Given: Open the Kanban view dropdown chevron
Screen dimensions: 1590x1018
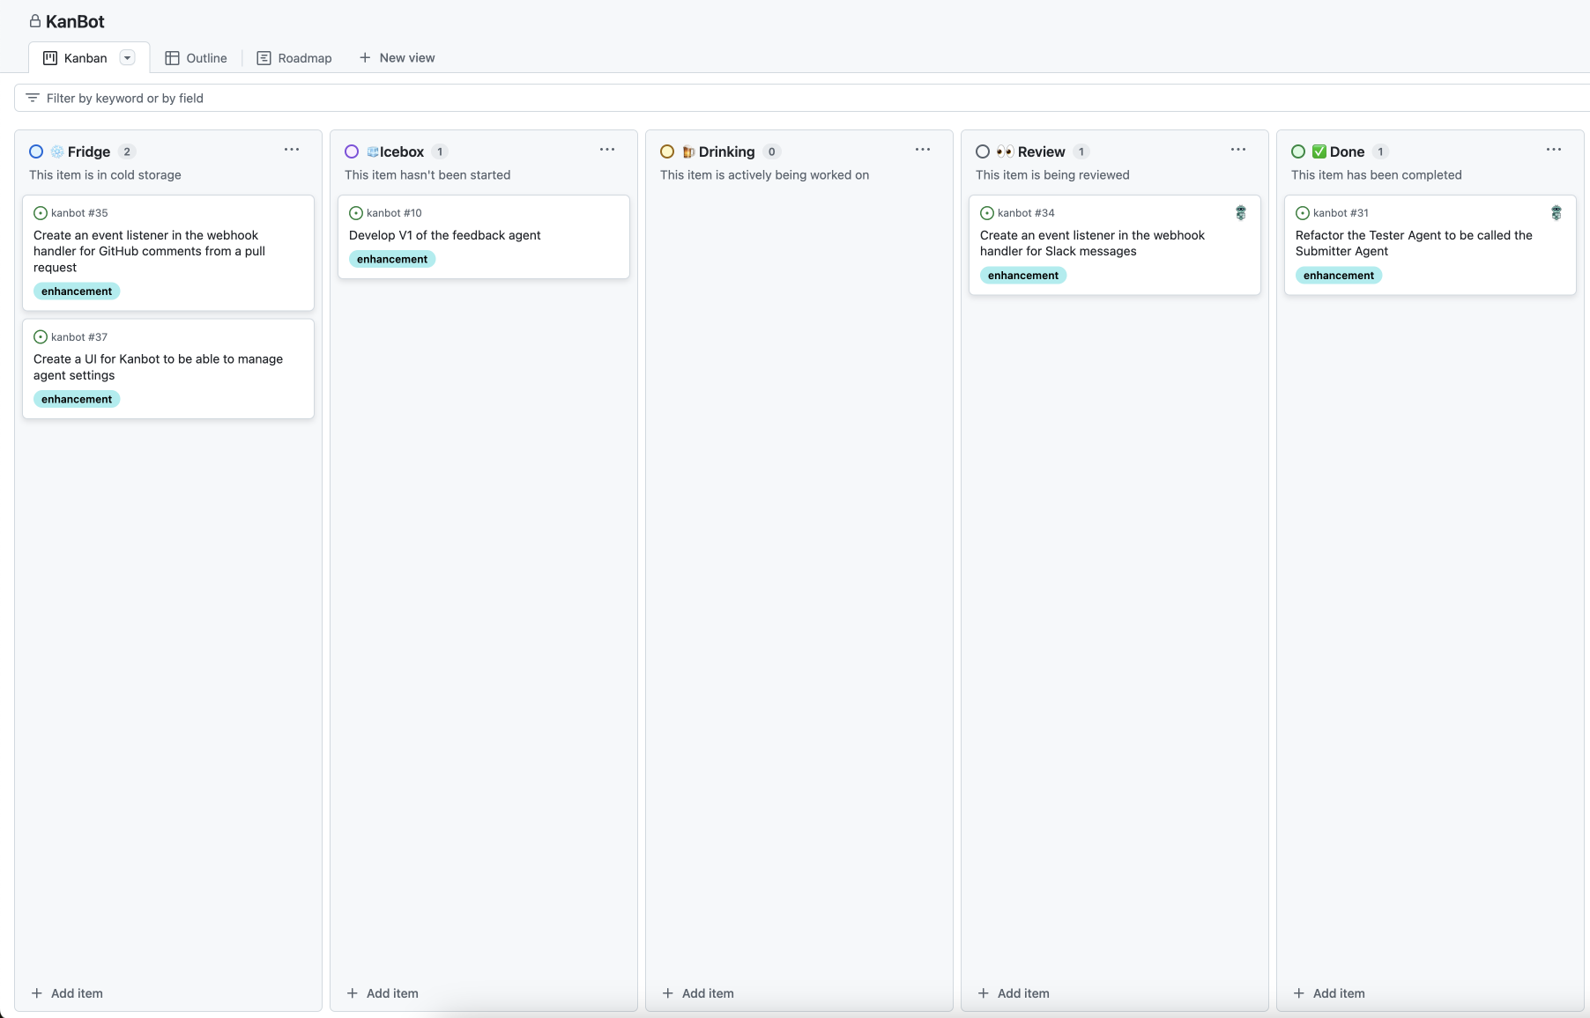Looking at the screenshot, I should tap(127, 57).
